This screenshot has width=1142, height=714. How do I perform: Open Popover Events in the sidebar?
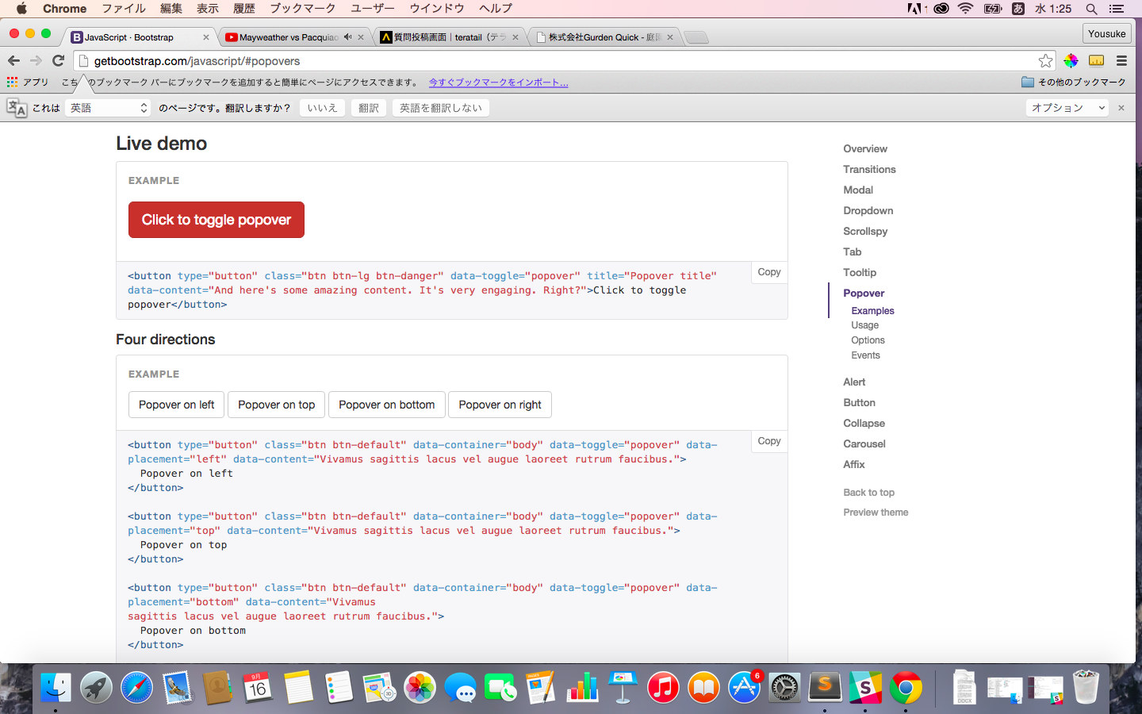865,355
